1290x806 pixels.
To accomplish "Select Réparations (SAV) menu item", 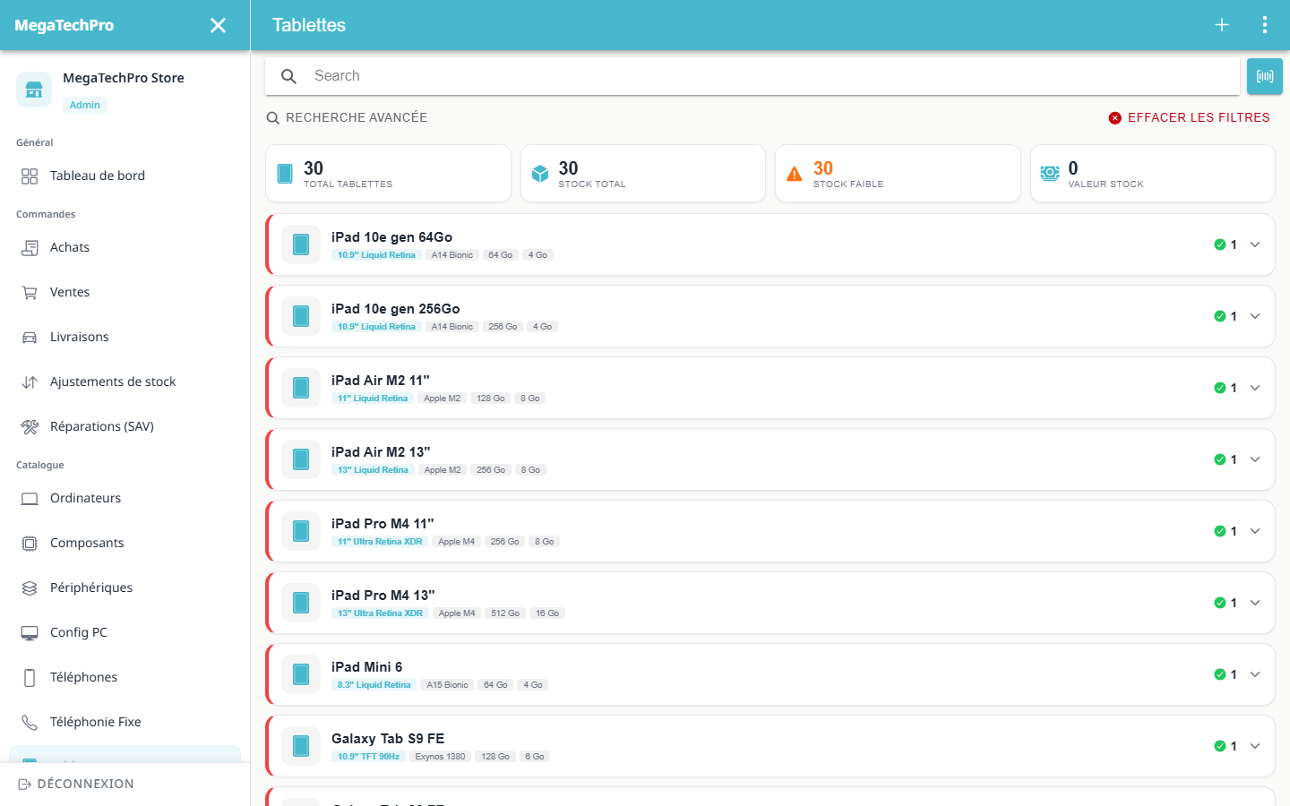I will coord(125,426).
